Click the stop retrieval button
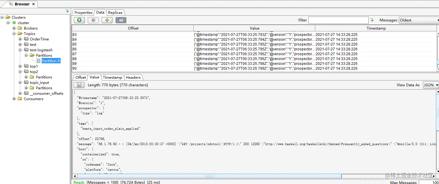The height and width of the screenshot is (184, 439). (93, 20)
